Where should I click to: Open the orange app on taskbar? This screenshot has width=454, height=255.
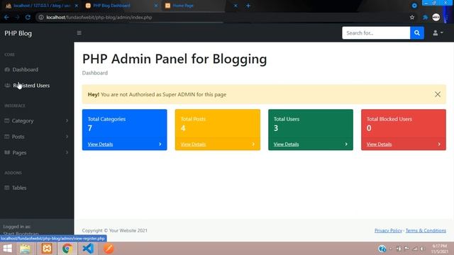(x=109, y=249)
